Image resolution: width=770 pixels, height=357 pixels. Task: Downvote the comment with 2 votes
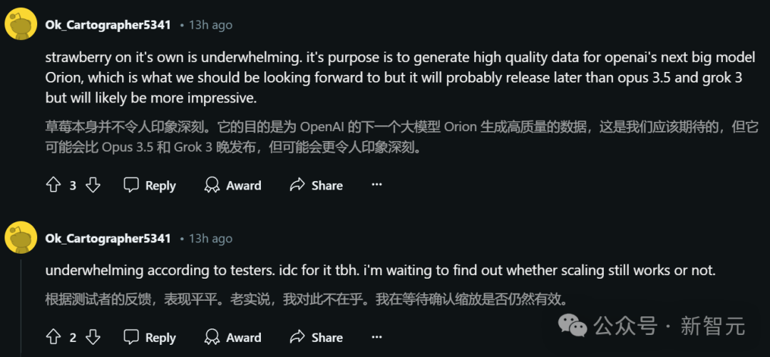(x=93, y=338)
